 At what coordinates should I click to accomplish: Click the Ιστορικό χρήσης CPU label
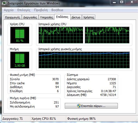52,24
